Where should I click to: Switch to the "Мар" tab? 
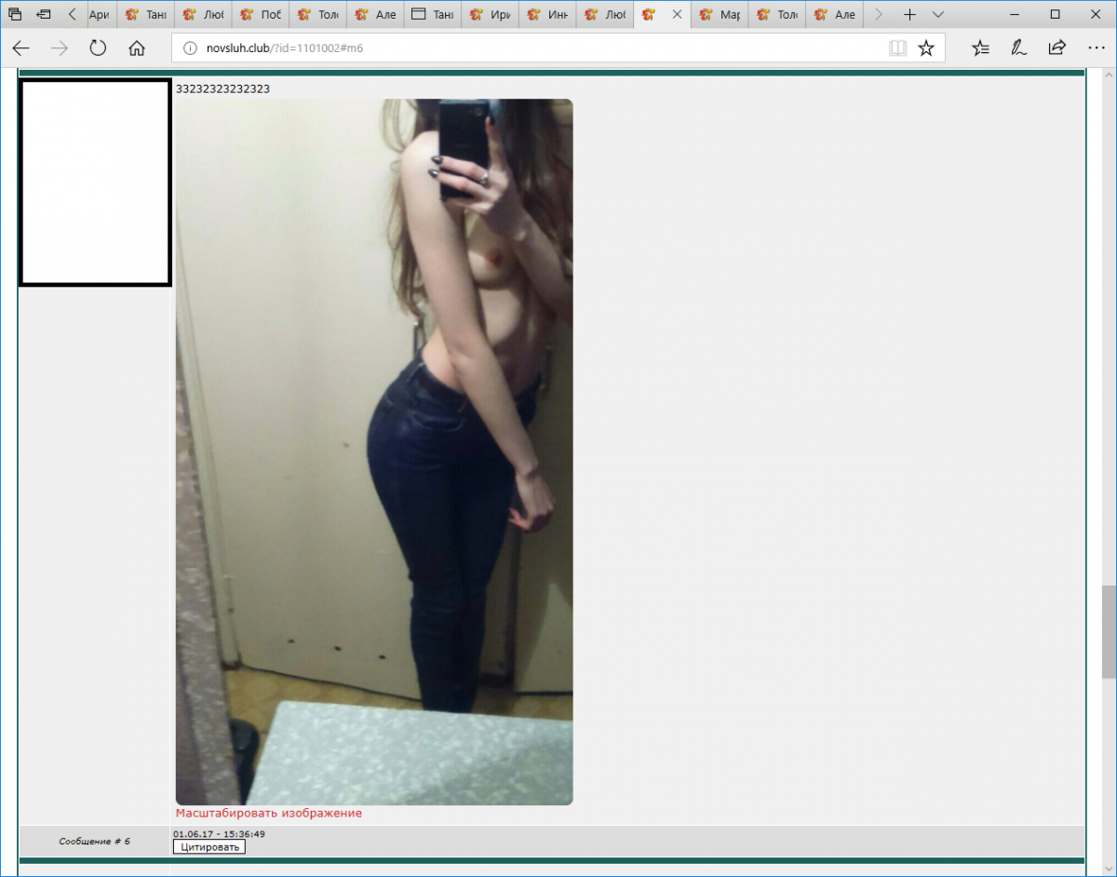click(x=720, y=15)
